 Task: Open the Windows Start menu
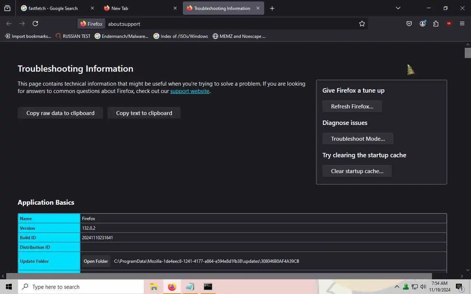click(x=9, y=287)
